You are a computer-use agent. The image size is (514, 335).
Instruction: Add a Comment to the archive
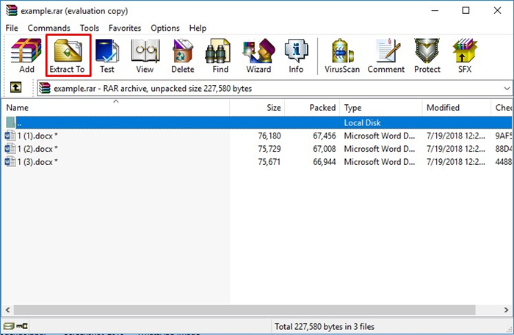click(x=386, y=56)
